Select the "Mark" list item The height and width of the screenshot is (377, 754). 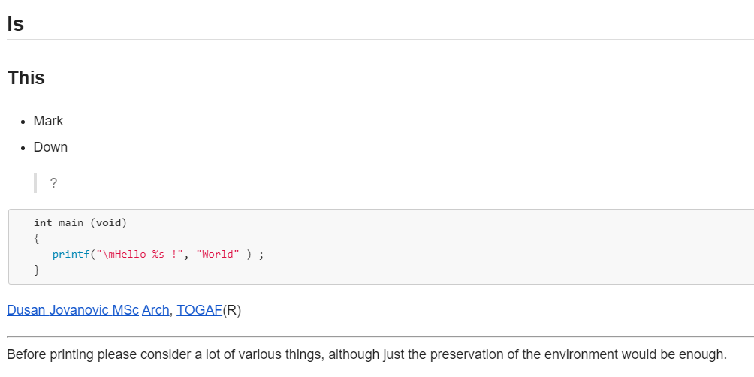48,121
